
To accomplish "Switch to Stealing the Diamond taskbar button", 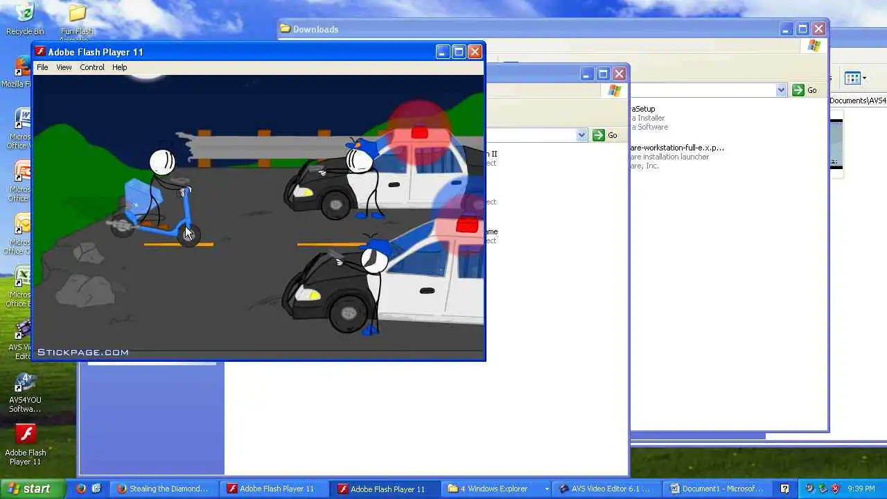I will 164,489.
